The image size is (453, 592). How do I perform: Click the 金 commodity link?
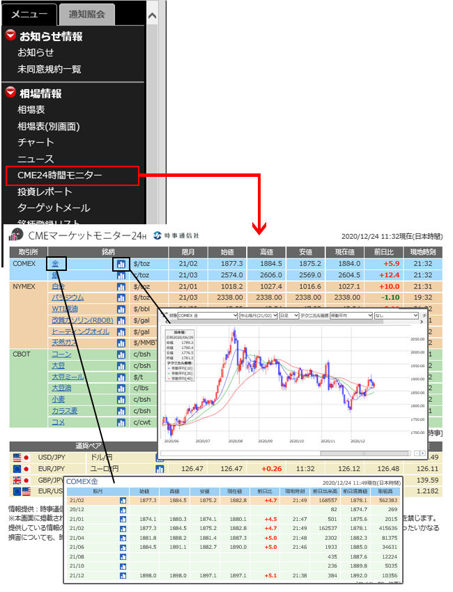point(55,264)
